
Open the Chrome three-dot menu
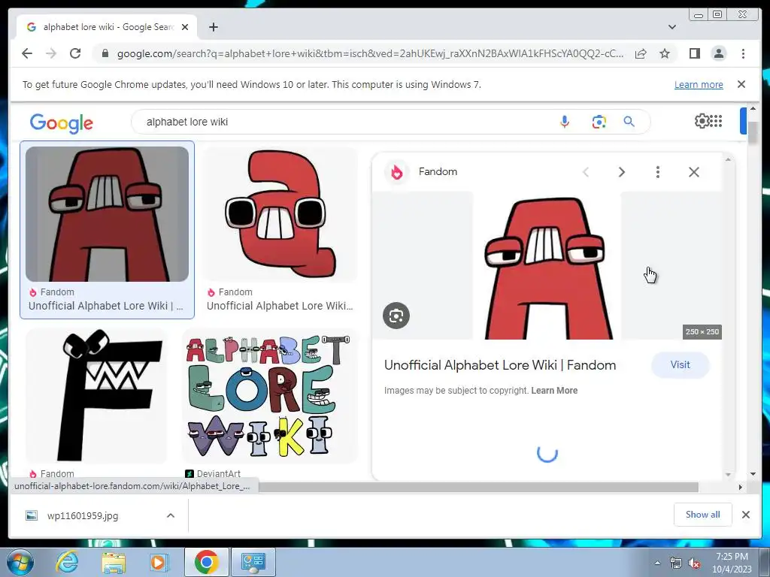tap(743, 53)
